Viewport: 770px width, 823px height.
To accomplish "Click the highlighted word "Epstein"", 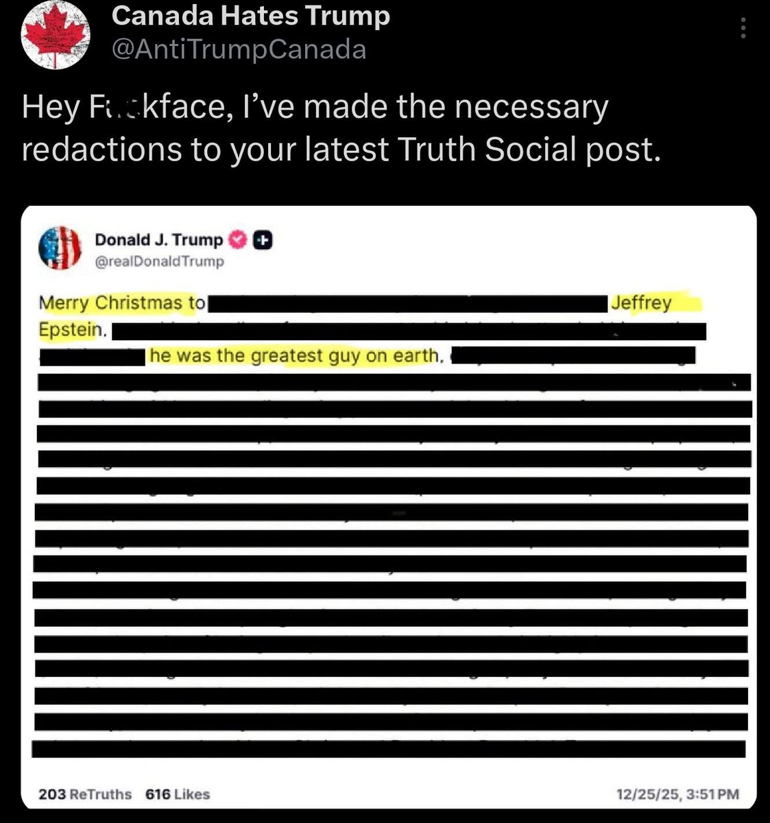I will coord(71,329).
